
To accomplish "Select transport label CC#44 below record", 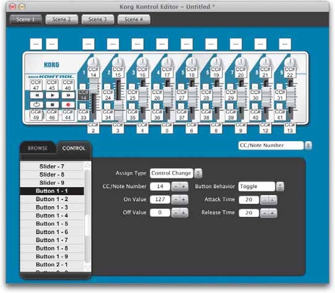I will point(67,115).
